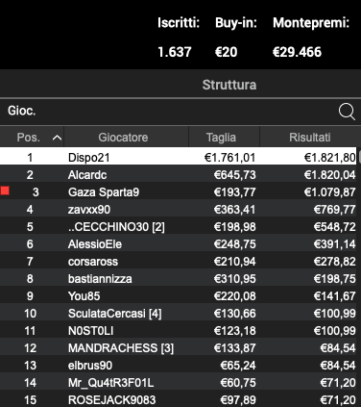This screenshot has height=407, width=361.
Task: Toggle the Pos. column sort arrow
Action: 57,138
